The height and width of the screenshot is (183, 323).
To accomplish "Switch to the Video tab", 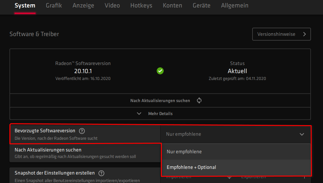I will tap(112, 6).
